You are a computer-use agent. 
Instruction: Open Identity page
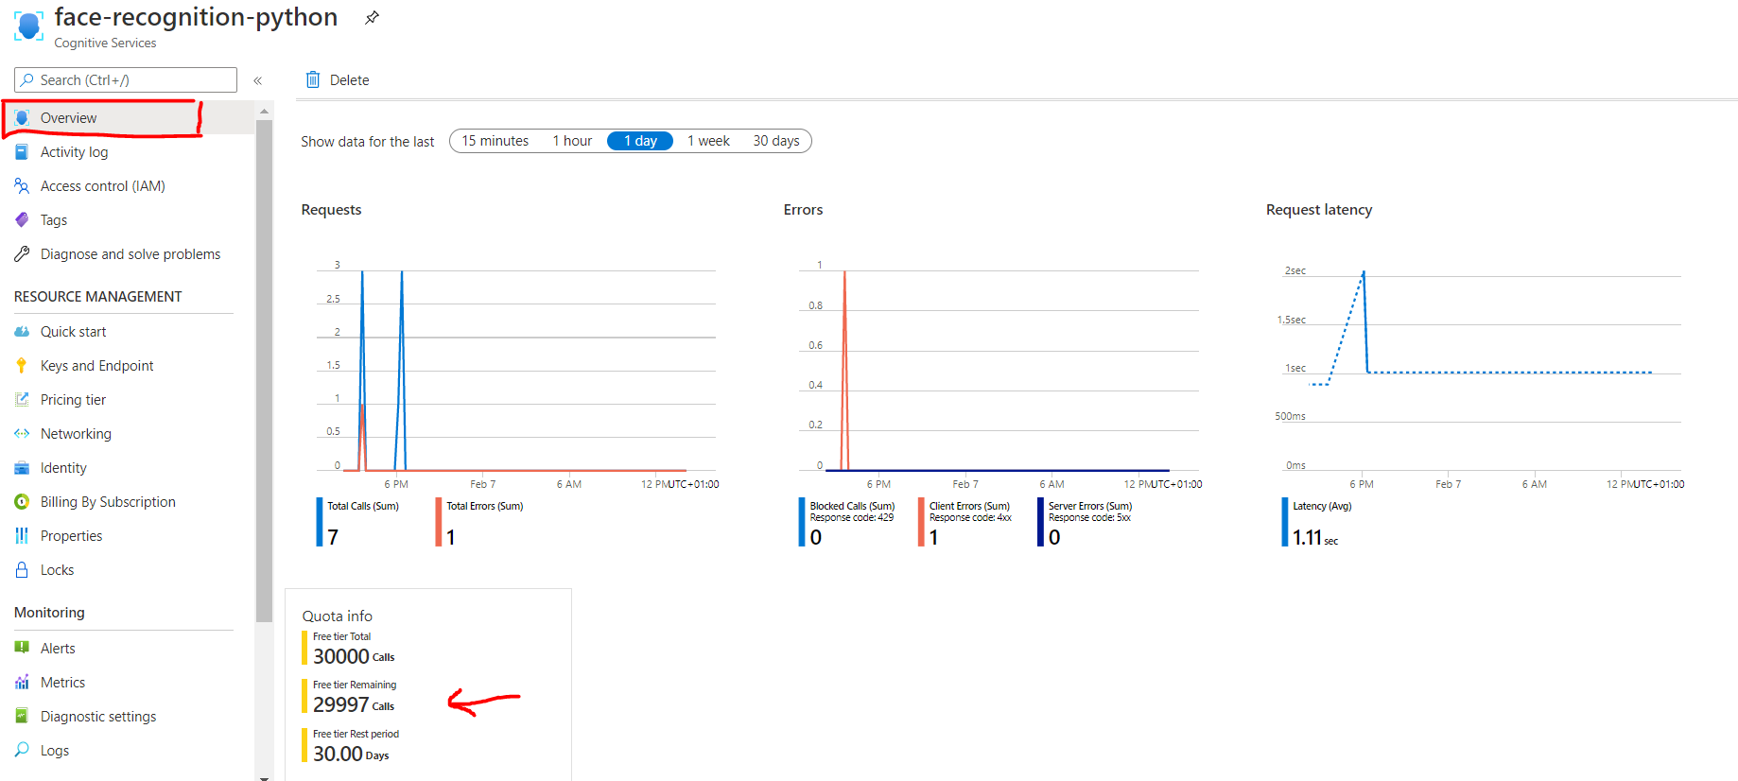(63, 468)
